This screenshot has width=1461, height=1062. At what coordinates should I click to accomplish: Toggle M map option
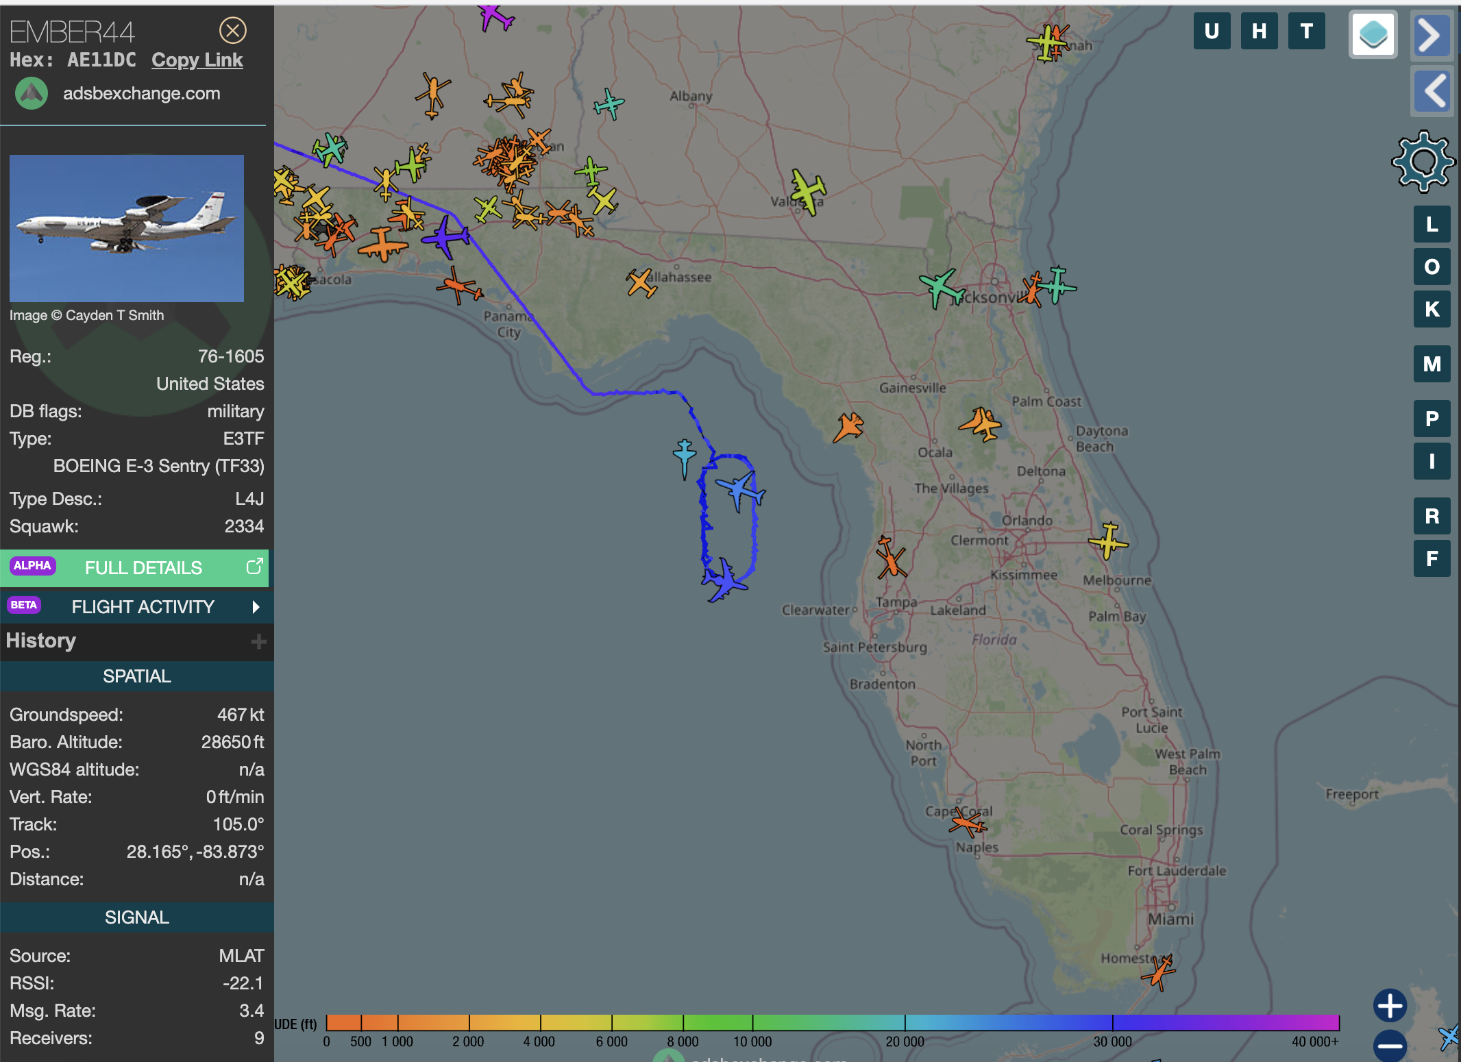coord(1432,364)
